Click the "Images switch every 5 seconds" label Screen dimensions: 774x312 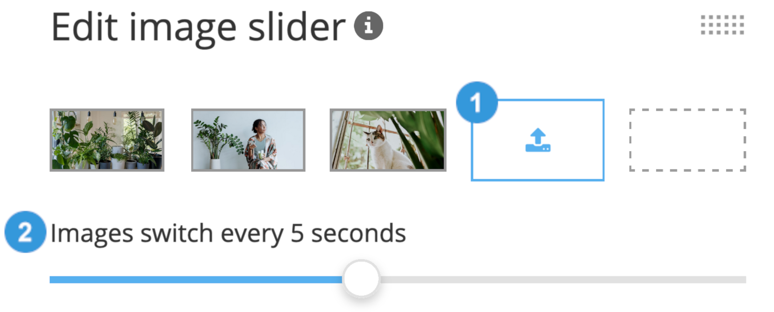[228, 233]
